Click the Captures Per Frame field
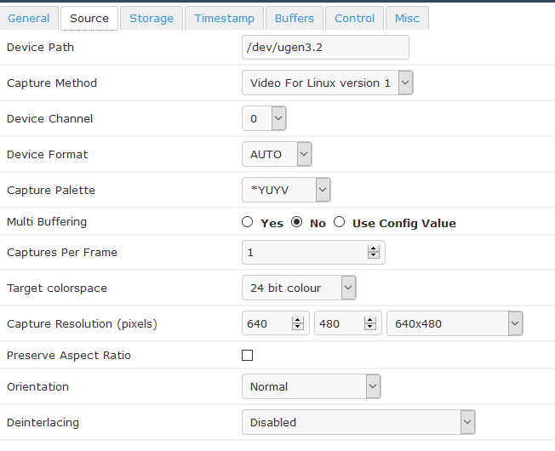 click(313, 252)
